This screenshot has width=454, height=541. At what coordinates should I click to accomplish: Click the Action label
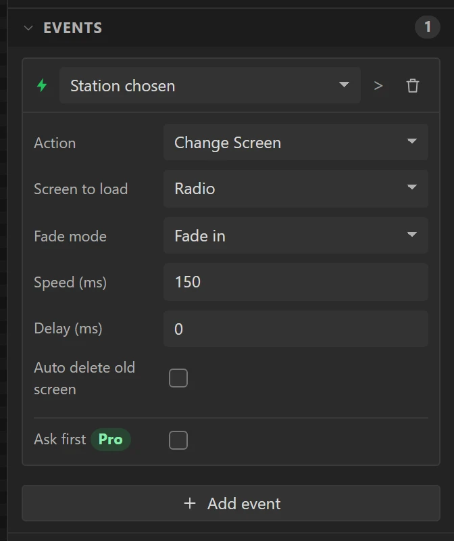click(x=55, y=143)
